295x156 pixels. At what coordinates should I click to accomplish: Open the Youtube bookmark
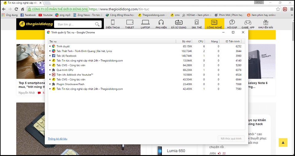click(x=45, y=15)
